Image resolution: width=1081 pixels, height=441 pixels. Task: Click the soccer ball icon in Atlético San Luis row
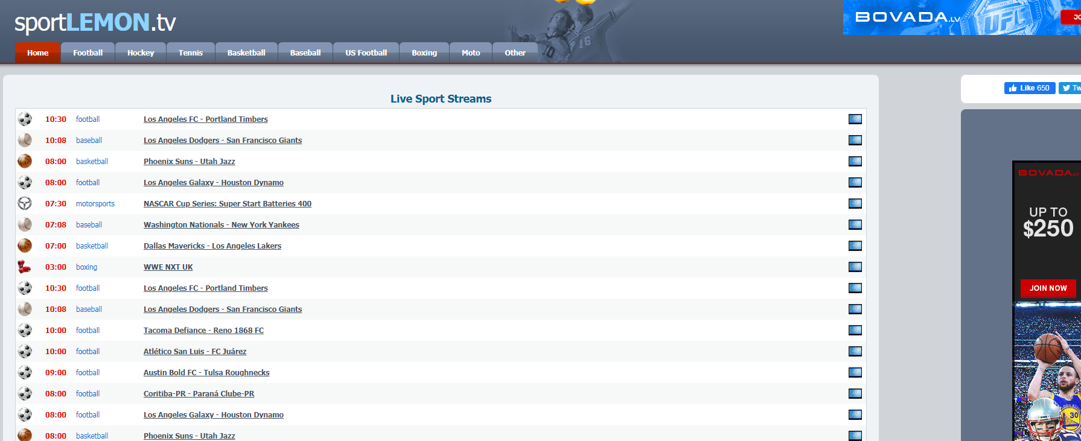click(25, 351)
